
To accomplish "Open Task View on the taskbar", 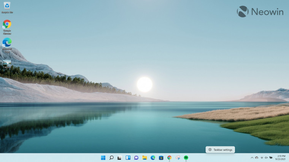I will (120, 157).
